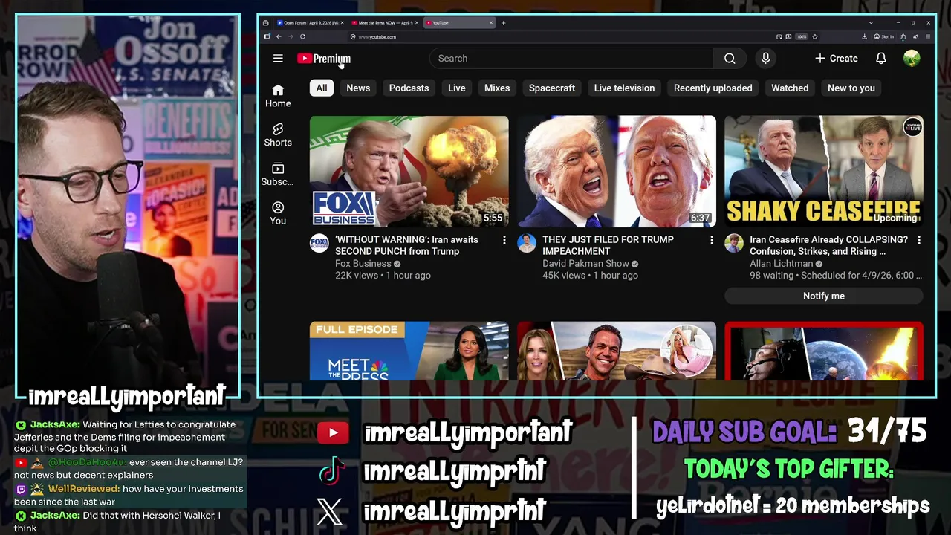This screenshot has width=951, height=535.
Task: Reload the page in browser toolbar
Action: tap(302, 36)
